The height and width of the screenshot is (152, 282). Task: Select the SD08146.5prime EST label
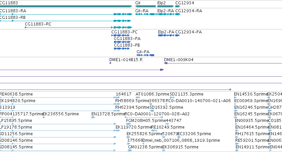pos(16,140)
